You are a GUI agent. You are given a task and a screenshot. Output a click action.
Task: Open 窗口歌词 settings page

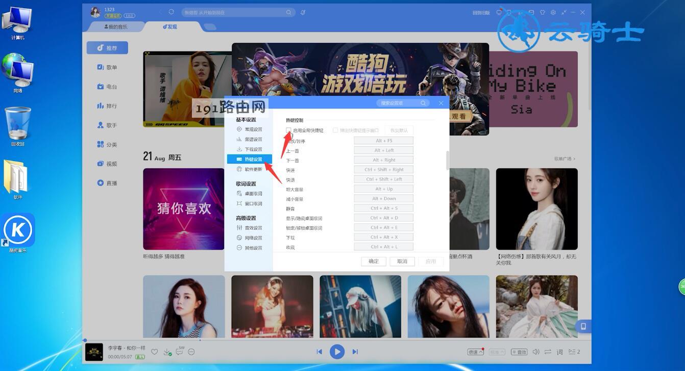250,204
